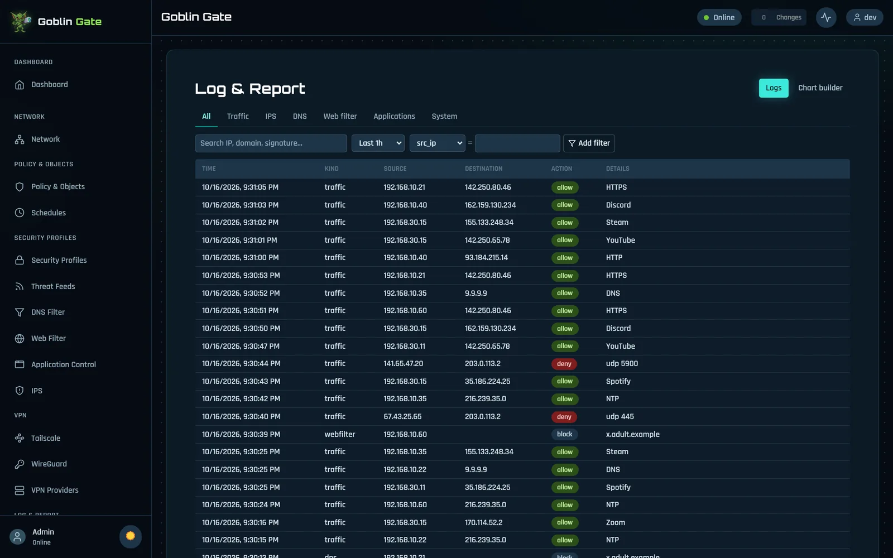Screen dimensions: 893x558
Task: Open Dashboard via its home icon
Action: pos(20,85)
